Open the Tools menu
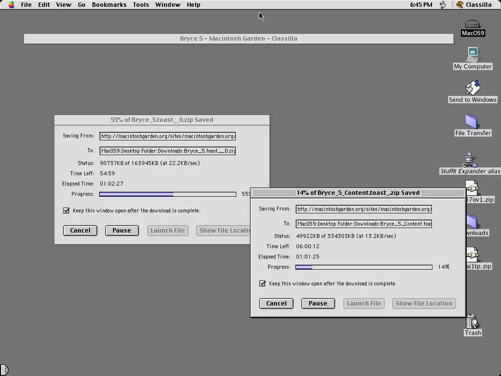501x376 pixels. tap(140, 5)
